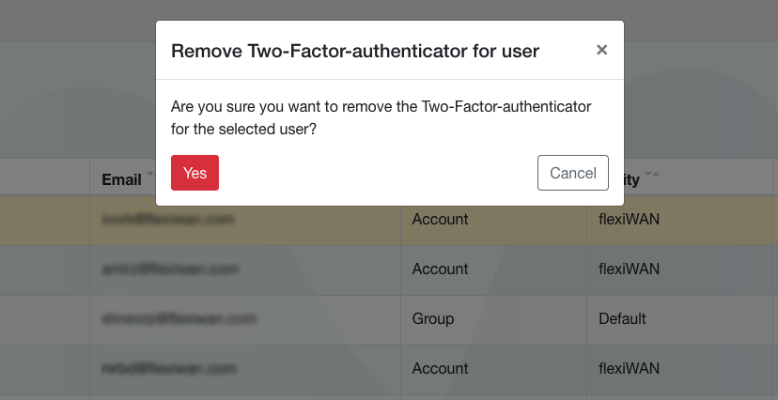Click flexiWAN in the fourth table row
The image size is (778, 400).
[x=629, y=369]
